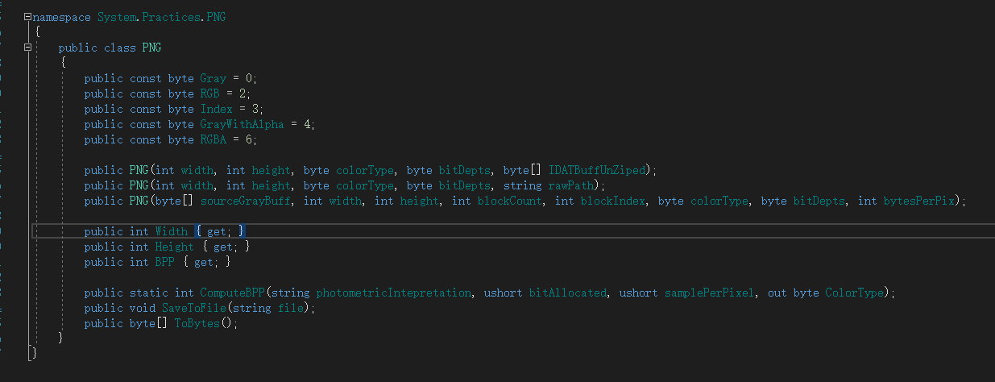This screenshot has width=995, height=382.
Task: Click the samplePerPixel parameter
Action: [x=711, y=293]
